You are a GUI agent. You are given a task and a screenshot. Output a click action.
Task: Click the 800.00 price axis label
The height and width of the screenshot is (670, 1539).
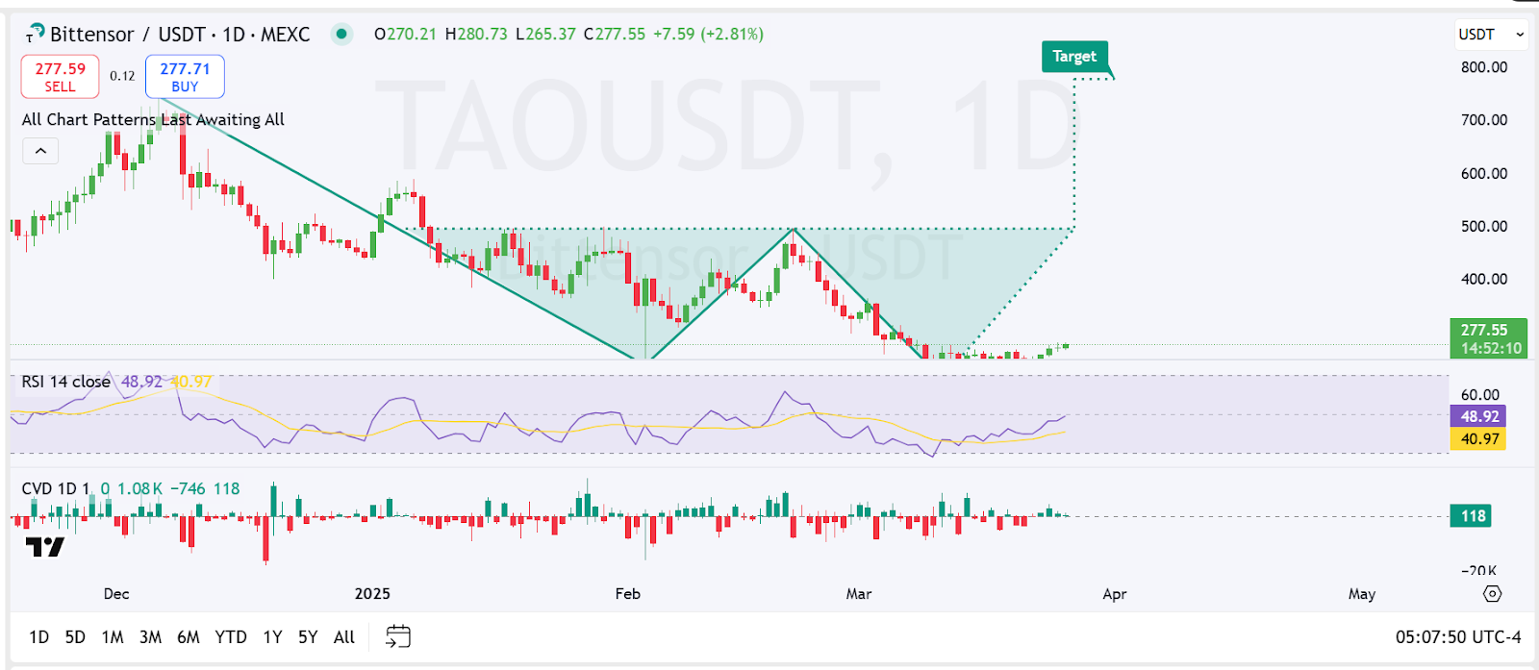coord(1484,67)
